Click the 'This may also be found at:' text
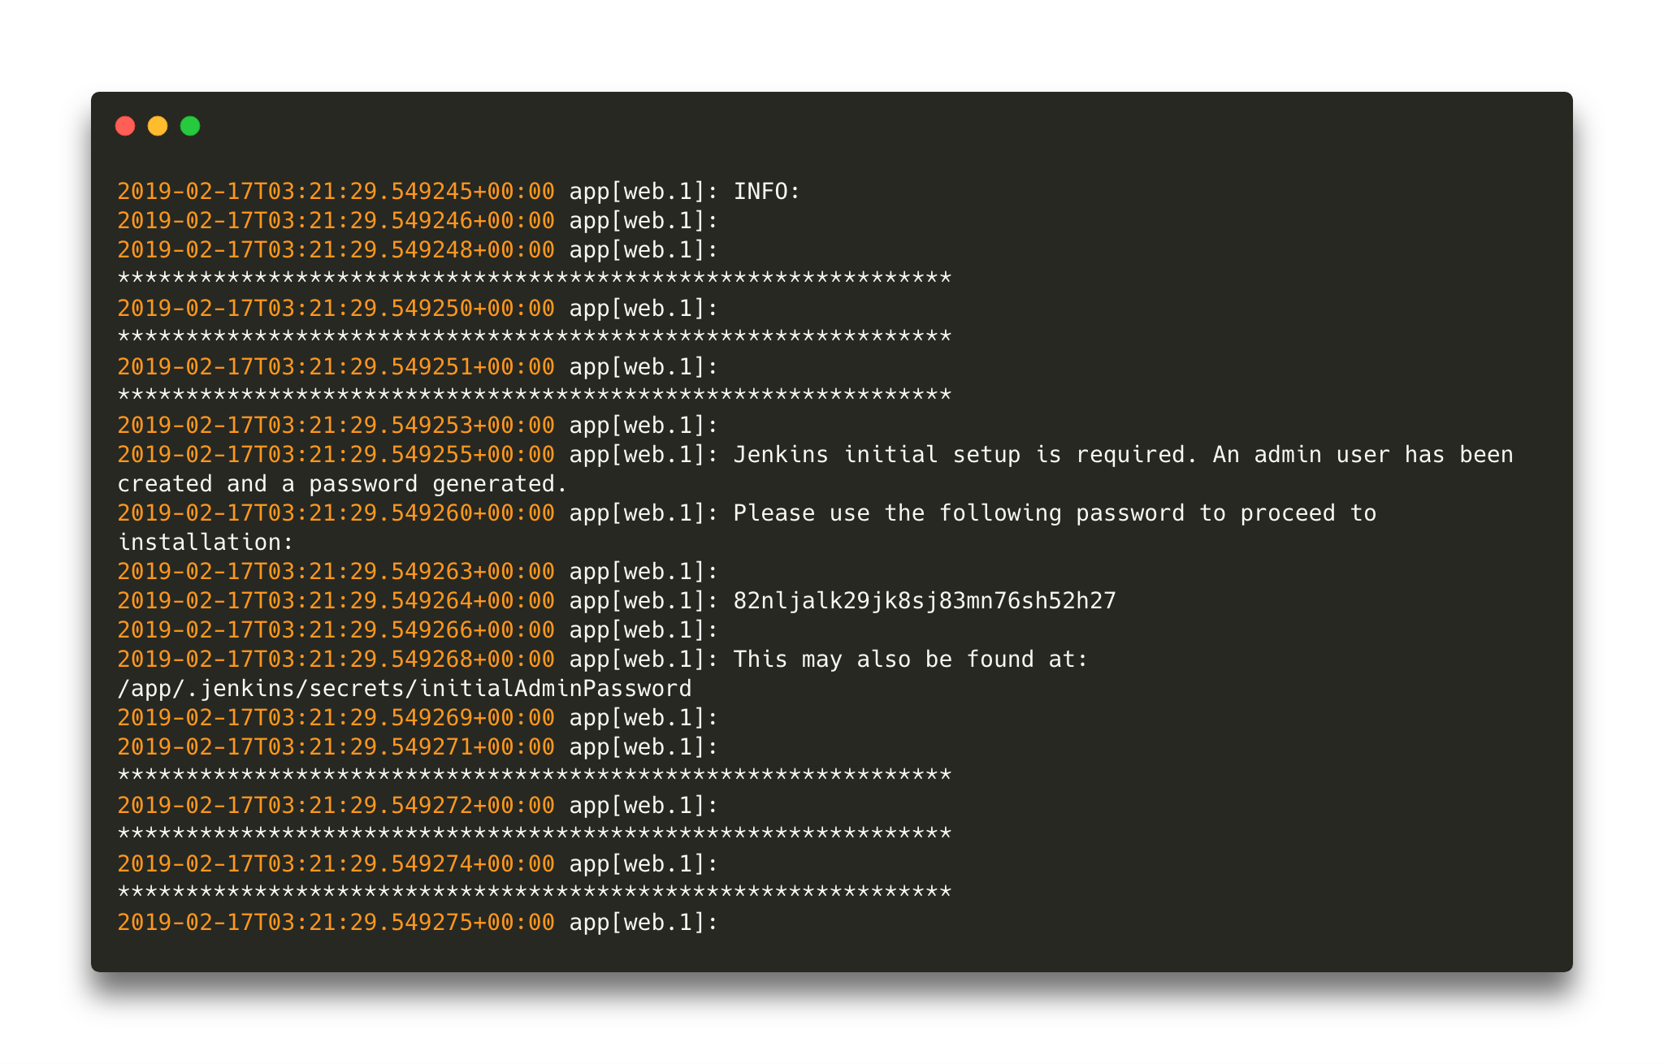The height and width of the screenshot is (1064, 1664). click(910, 660)
